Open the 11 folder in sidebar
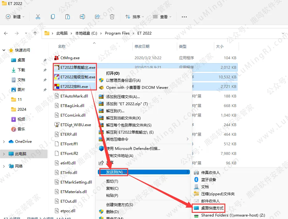288x219 pixels. [20, 100]
